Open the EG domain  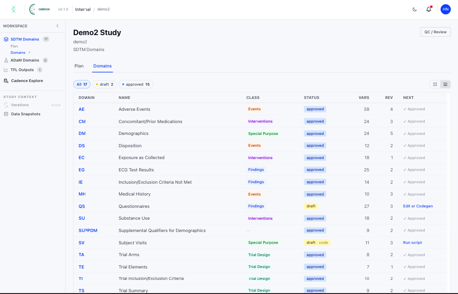point(82,170)
